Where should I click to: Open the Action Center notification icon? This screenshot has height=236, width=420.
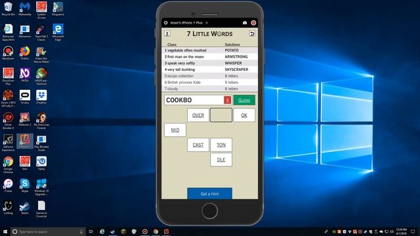413,231
